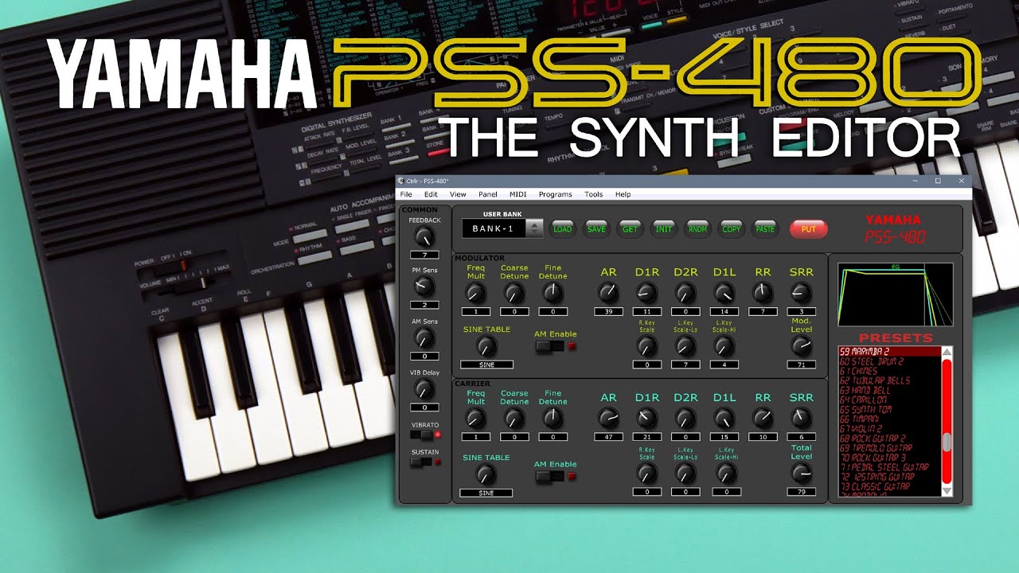The image size is (1019, 573).
Task: Select preset 60 STEEL DRUM 2
Action: pos(889,361)
